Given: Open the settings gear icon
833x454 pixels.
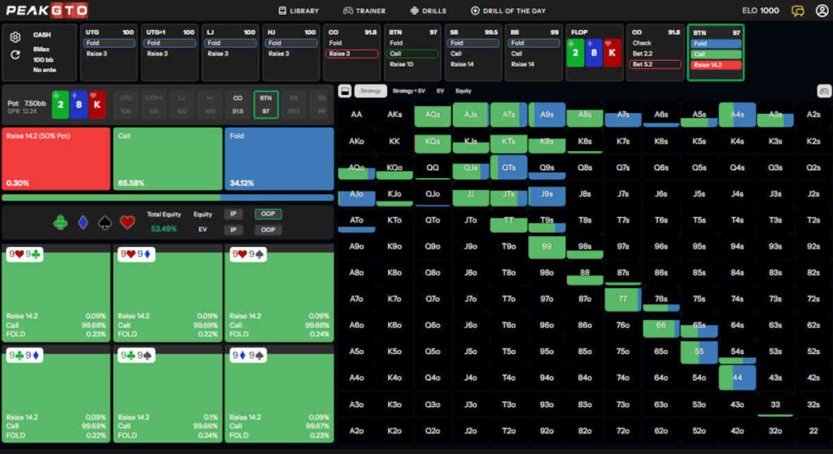Looking at the screenshot, I should coord(15,37).
